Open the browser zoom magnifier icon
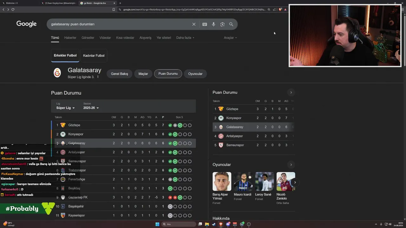406x228 pixels. point(269,9)
